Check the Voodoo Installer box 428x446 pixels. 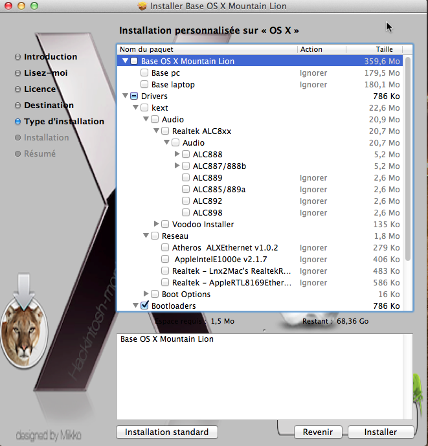pos(165,225)
